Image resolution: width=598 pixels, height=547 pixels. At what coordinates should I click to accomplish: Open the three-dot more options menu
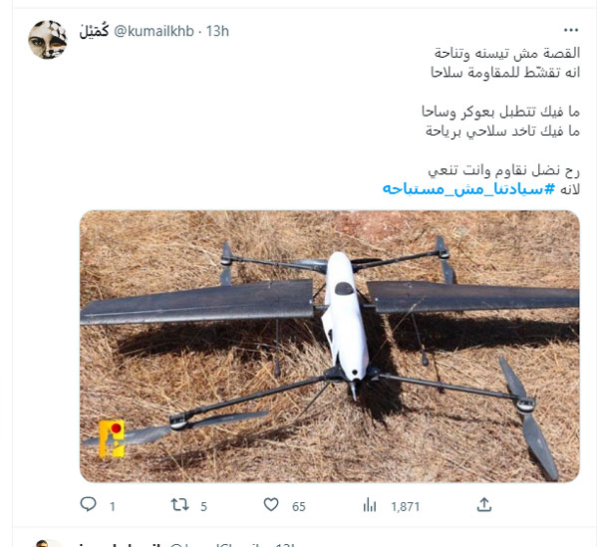571,30
